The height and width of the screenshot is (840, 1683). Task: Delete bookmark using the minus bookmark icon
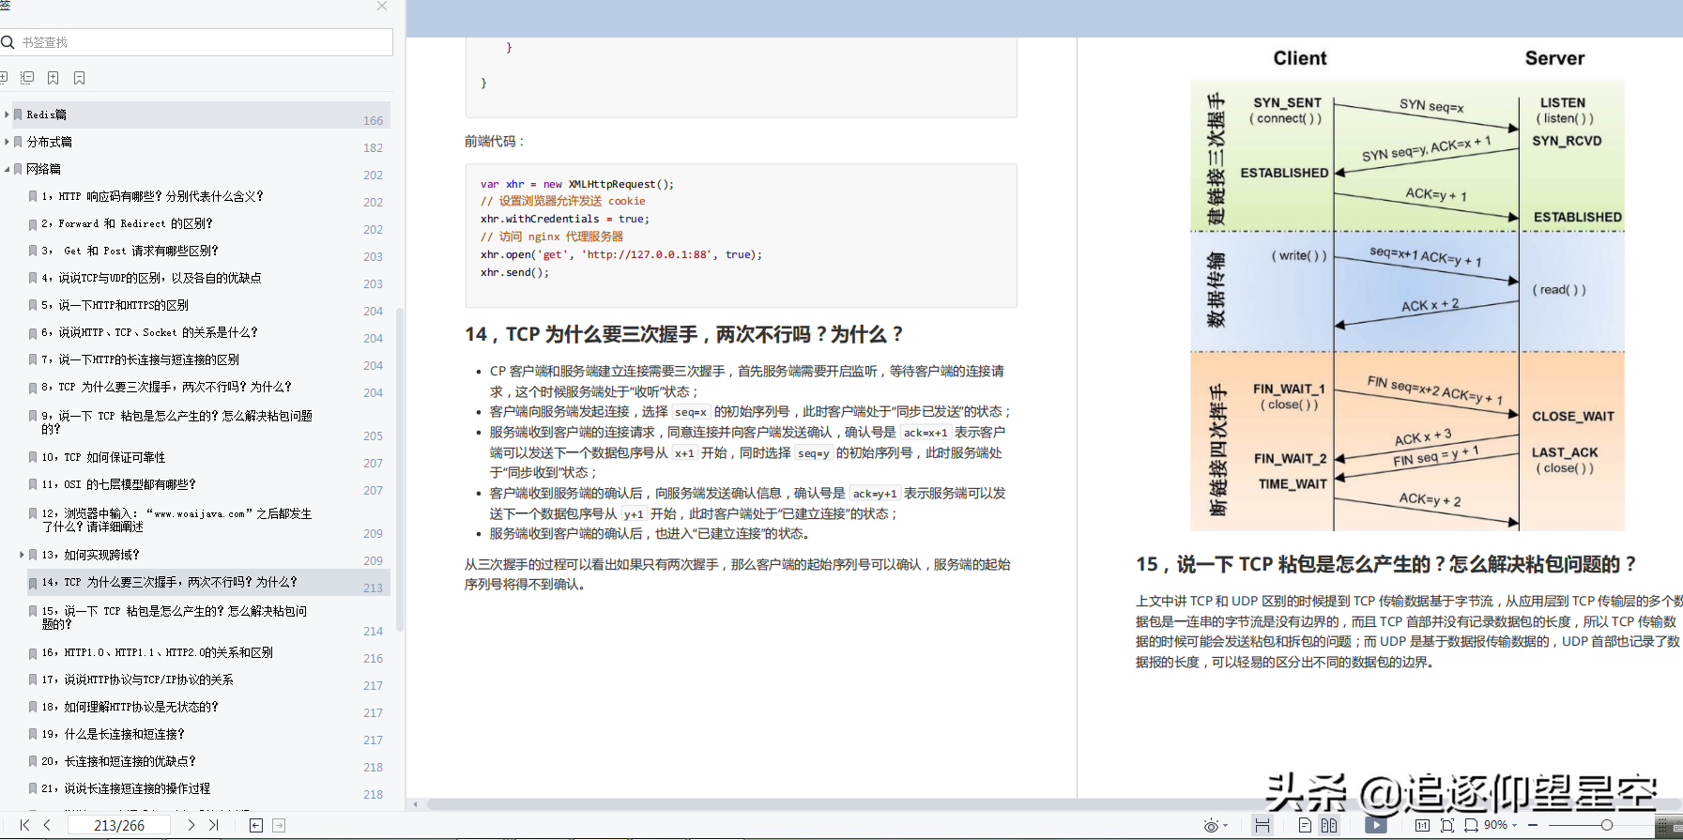(80, 78)
